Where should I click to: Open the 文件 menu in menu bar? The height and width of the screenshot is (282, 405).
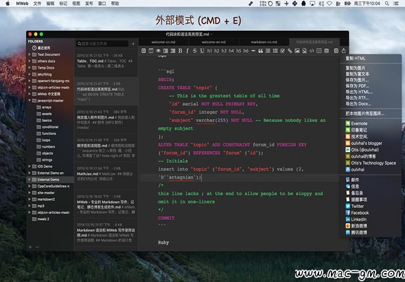37,3
